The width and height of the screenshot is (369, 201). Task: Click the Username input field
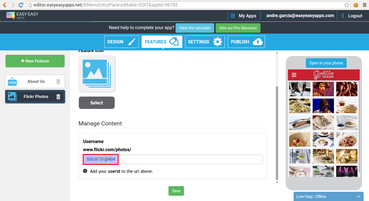point(173,159)
